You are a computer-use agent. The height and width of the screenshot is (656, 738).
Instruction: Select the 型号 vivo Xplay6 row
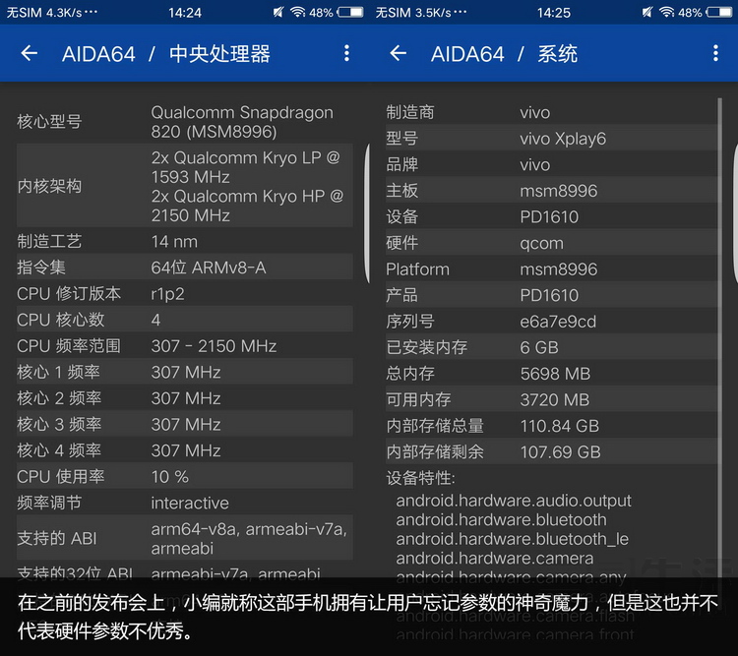point(552,139)
